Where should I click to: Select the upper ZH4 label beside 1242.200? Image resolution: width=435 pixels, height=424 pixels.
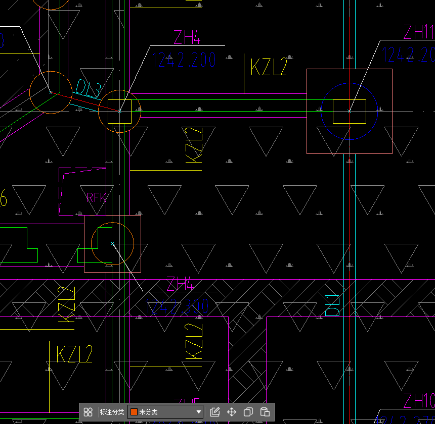(x=187, y=37)
